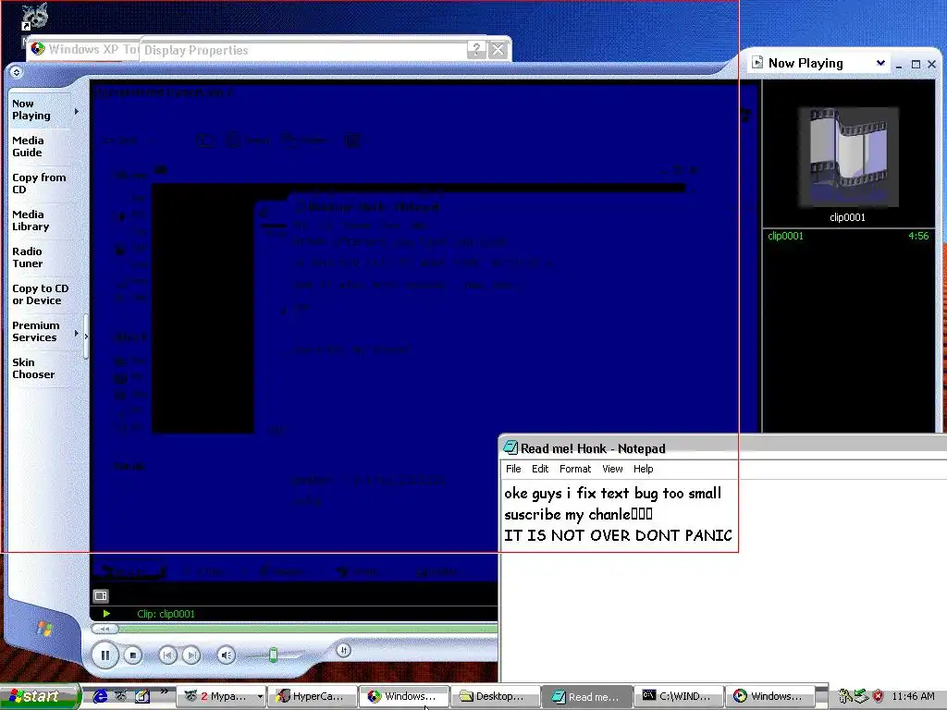
Task: Open the Media Library section
Action: pyautogui.click(x=31, y=220)
